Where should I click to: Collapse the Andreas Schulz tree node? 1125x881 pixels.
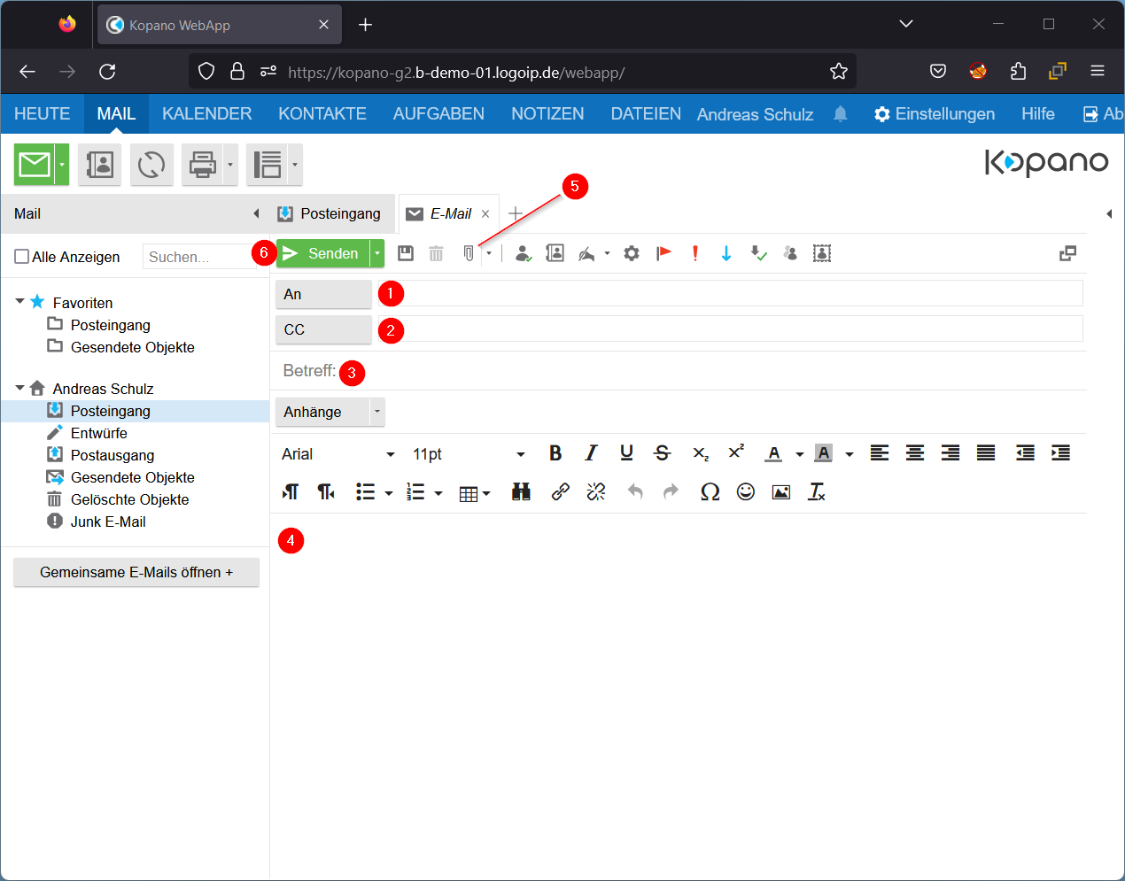tap(19, 388)
